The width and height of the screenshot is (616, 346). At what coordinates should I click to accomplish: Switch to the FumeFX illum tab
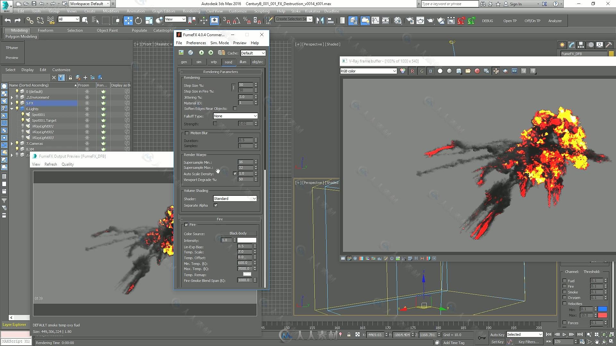(243, 62)
